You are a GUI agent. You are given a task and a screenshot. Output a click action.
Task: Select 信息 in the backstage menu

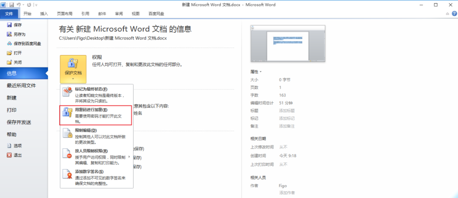tap(24, 73)
